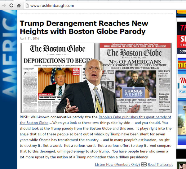Screen dimensions: 186x169
Task: Open the sidebar banner with building photo
Action: click(182, 121)
